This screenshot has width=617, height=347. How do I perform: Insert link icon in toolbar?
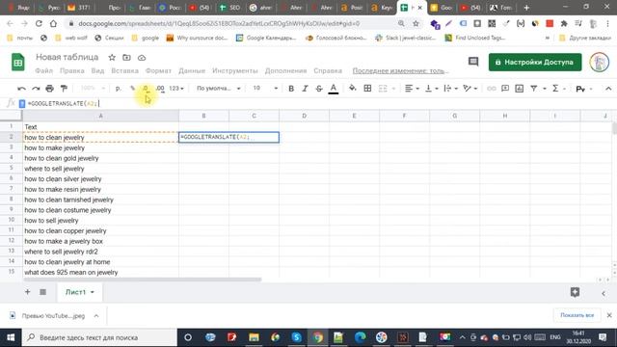pos(492,89)
